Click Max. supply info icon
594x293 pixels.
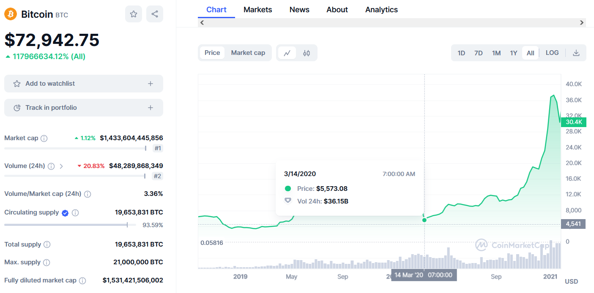[47, 263]
